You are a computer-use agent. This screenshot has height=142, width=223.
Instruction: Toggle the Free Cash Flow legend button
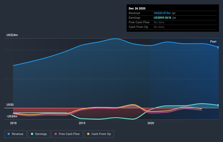[67, 134]
